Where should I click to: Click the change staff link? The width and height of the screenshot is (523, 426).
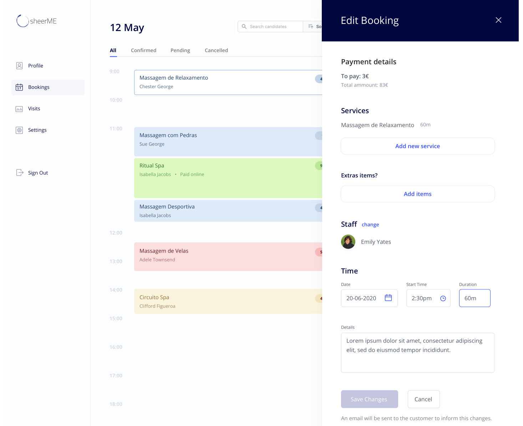370,224
